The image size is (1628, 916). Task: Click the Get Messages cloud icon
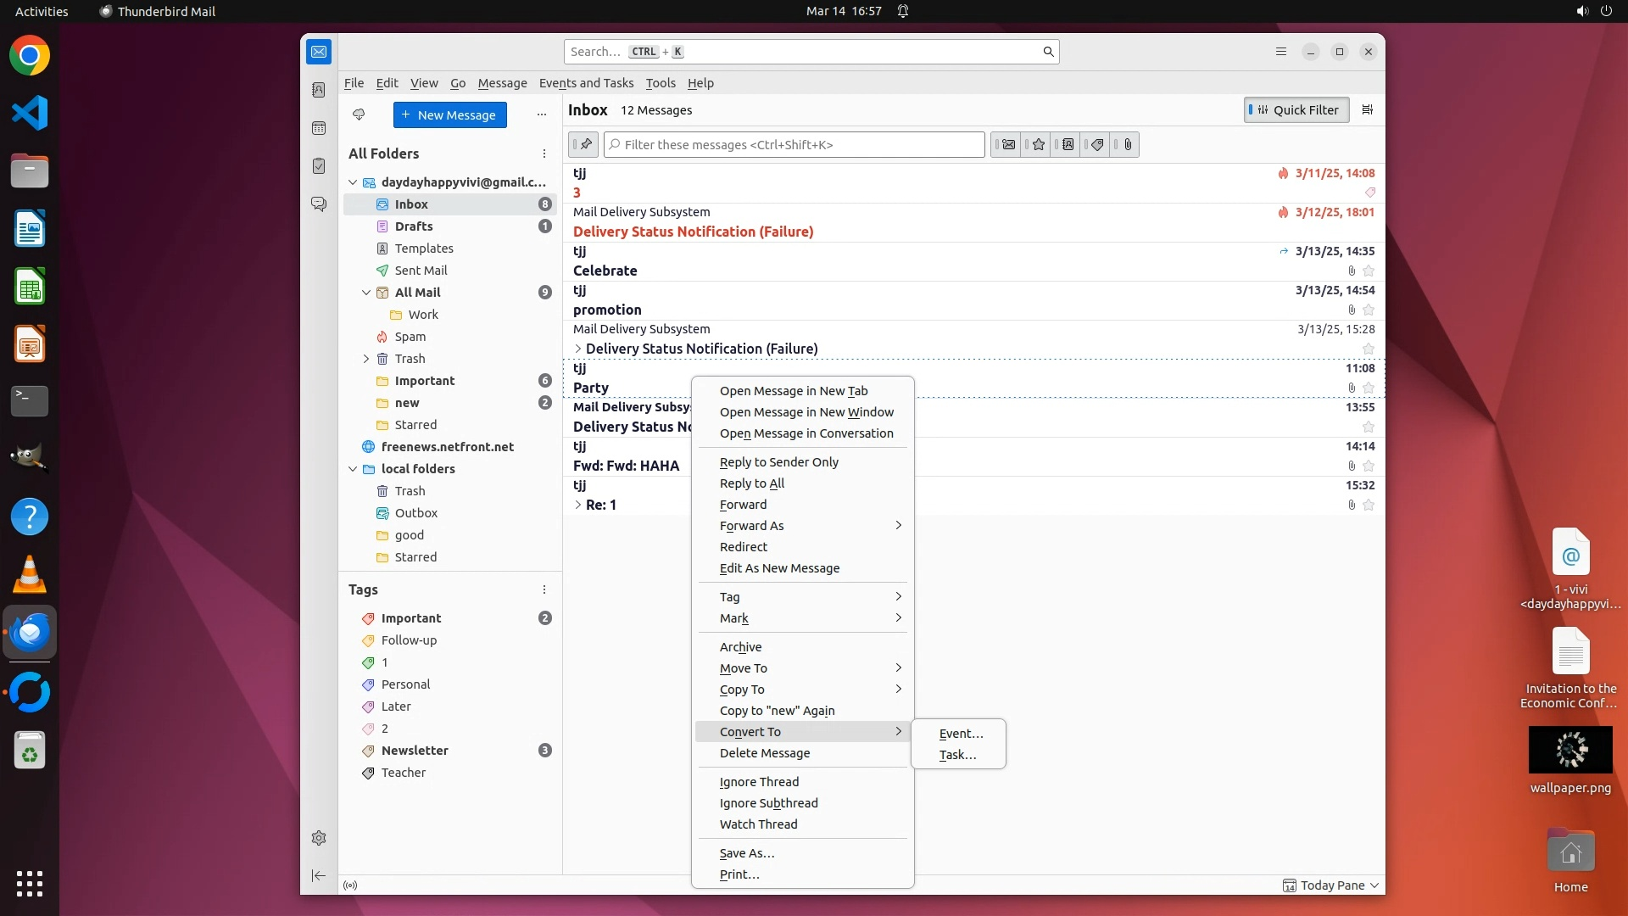click(x=359, y=114)
